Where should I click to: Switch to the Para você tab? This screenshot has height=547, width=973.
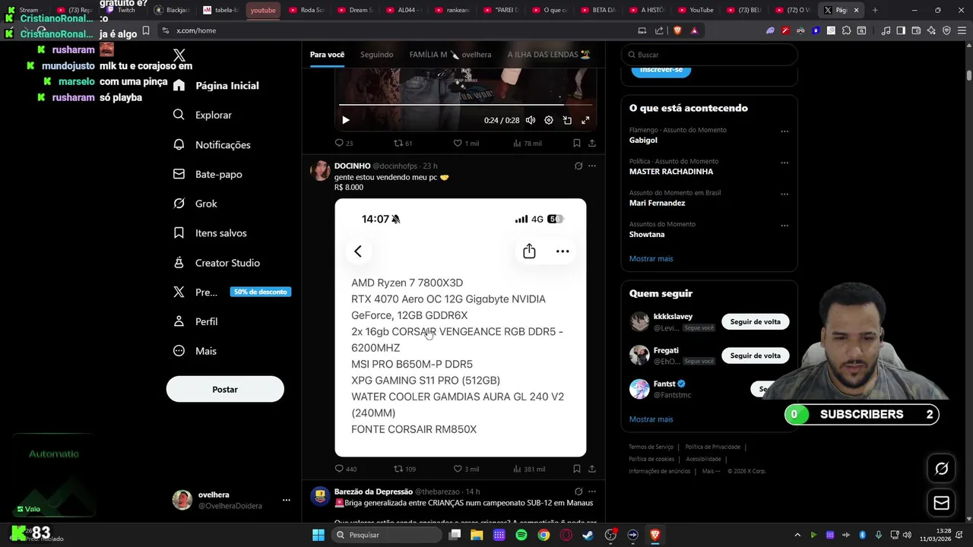[x=327, y=55]
